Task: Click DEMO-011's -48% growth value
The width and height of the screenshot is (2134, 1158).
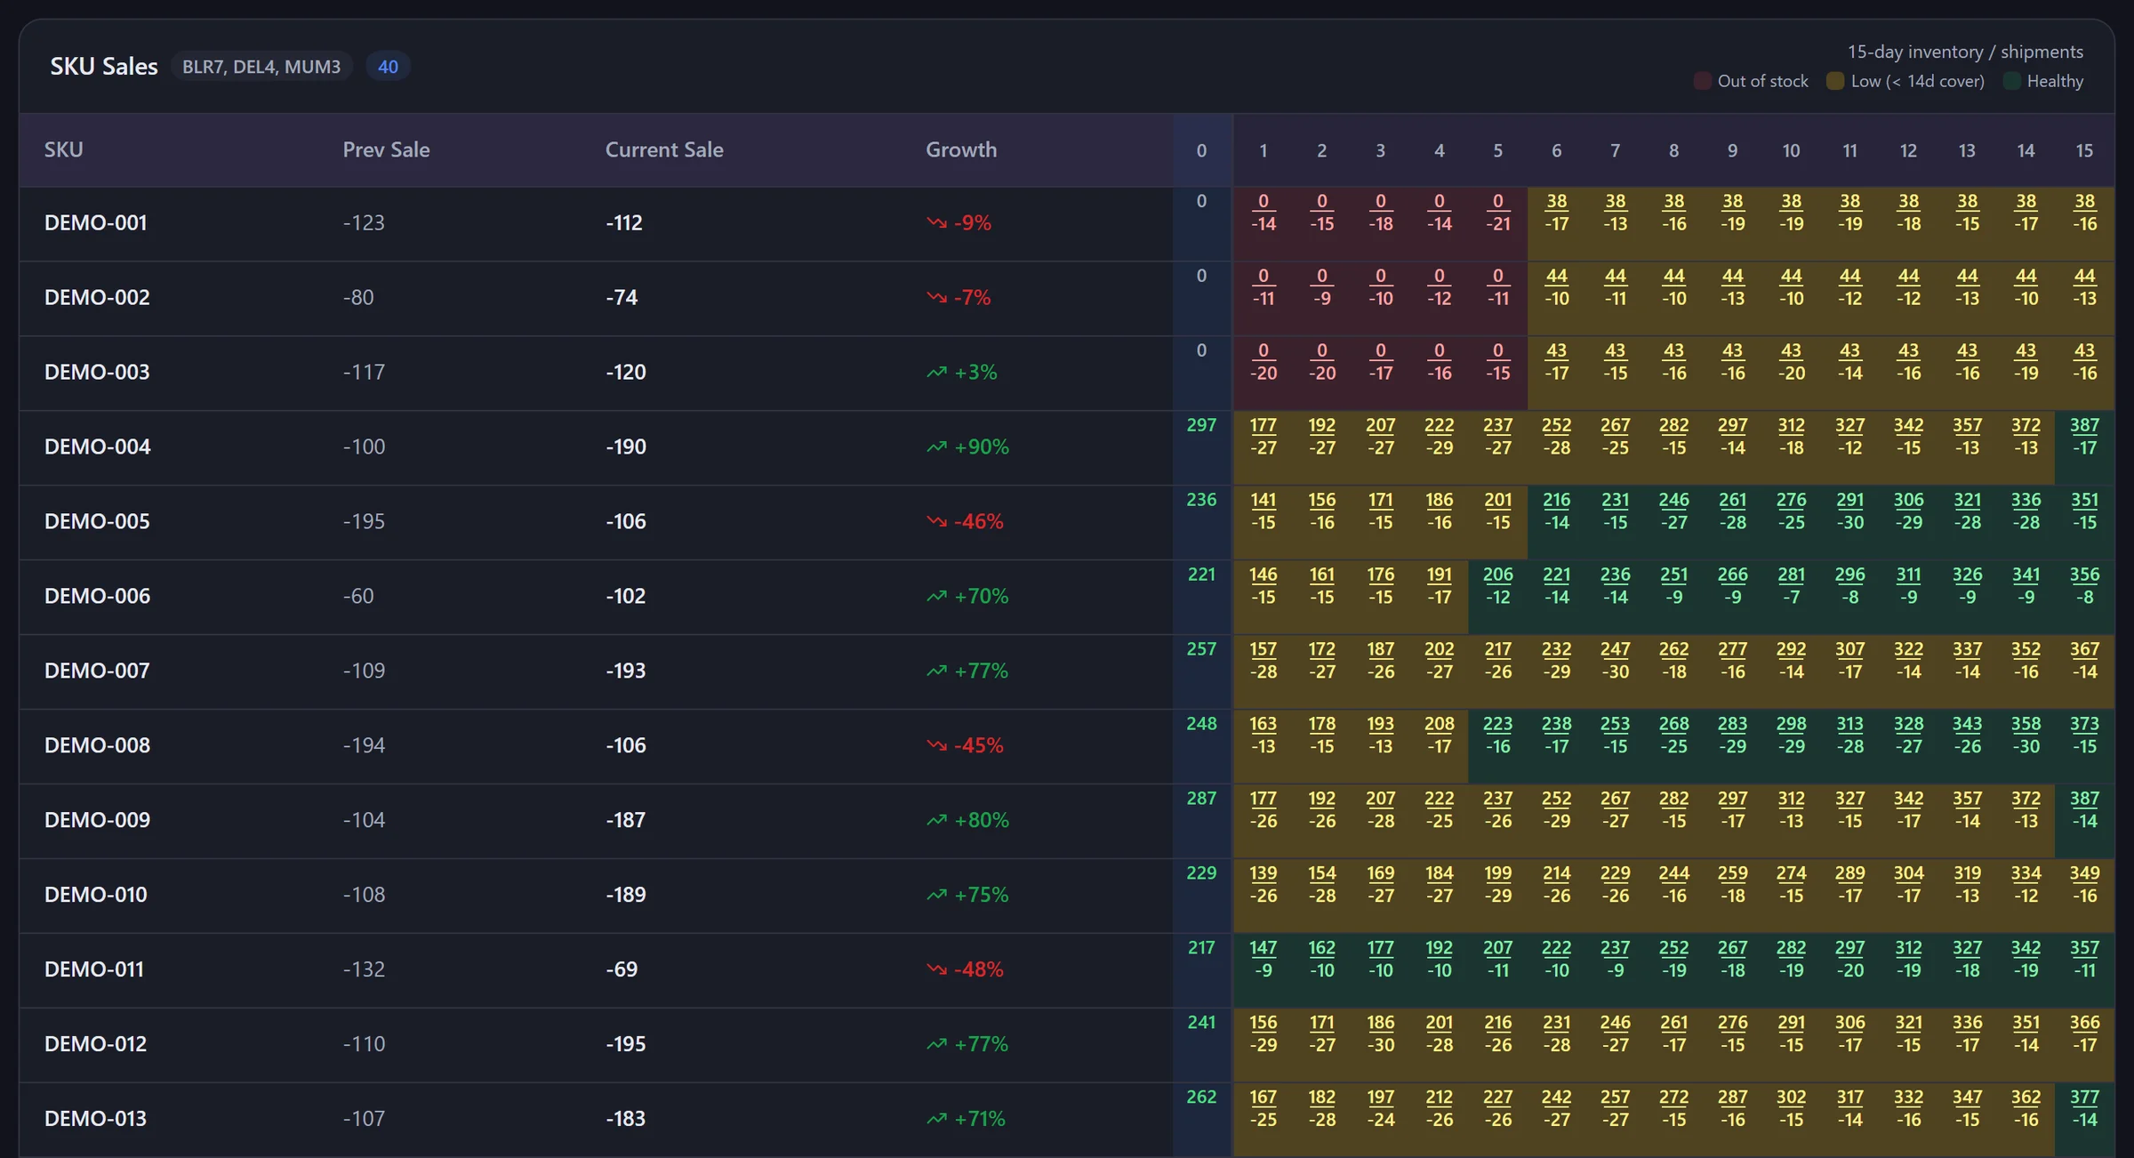Action: tap(979, 969)
